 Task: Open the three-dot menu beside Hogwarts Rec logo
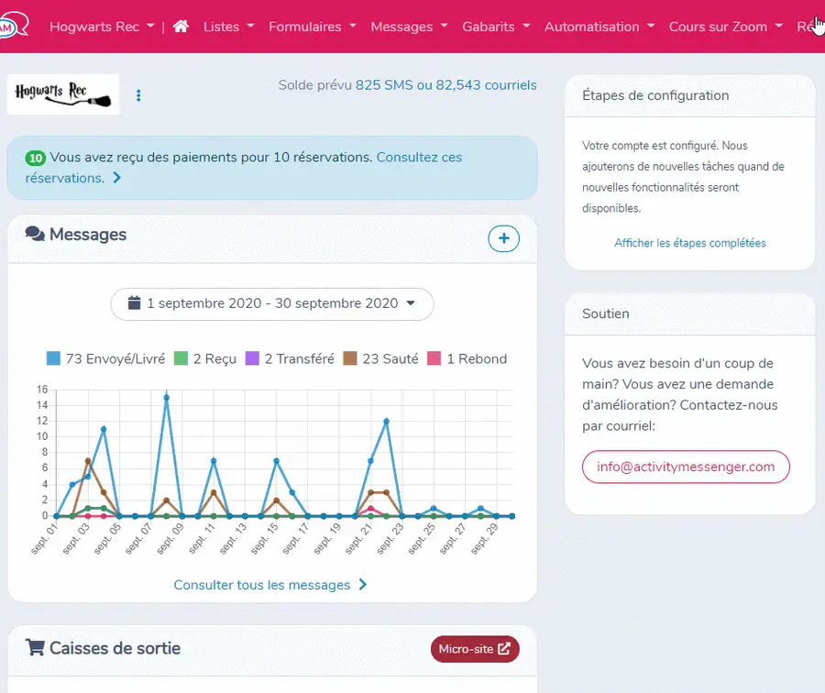pyautogui.click(x=138, y=95)
